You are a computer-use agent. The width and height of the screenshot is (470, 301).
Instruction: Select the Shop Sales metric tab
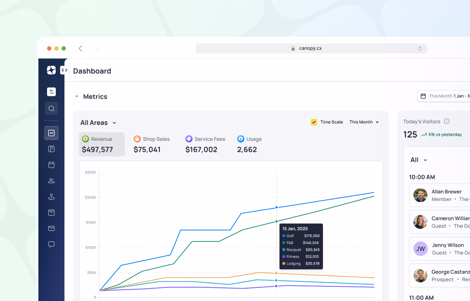tap(151, 144)
